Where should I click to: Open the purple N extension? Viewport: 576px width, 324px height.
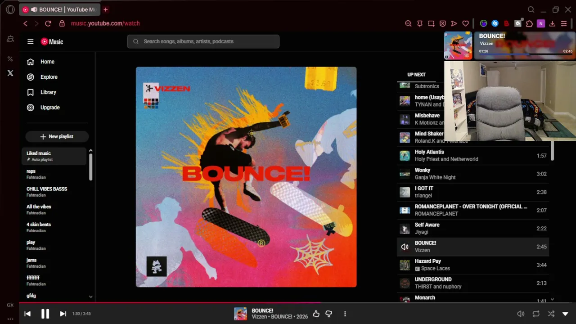click(x=541, y=23)
